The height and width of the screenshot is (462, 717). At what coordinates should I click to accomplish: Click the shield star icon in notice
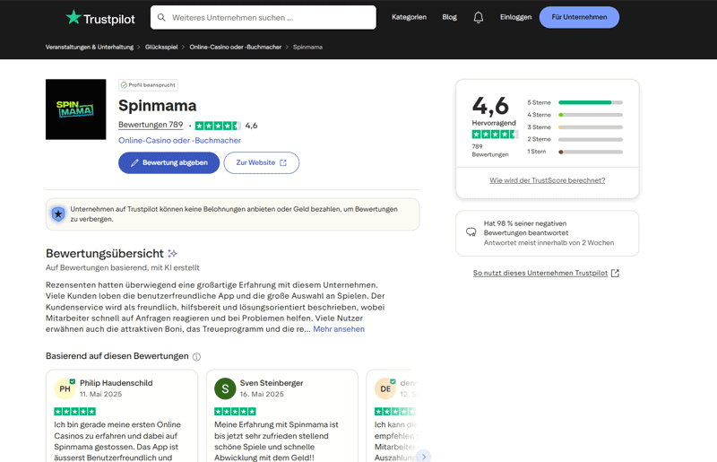(x=58, y=214)
